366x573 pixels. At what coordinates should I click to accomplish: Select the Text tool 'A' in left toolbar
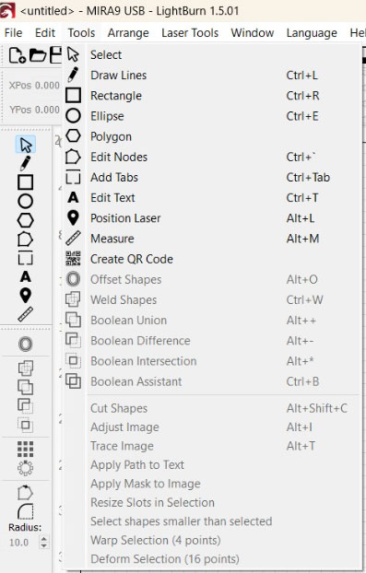pos(26,276)
